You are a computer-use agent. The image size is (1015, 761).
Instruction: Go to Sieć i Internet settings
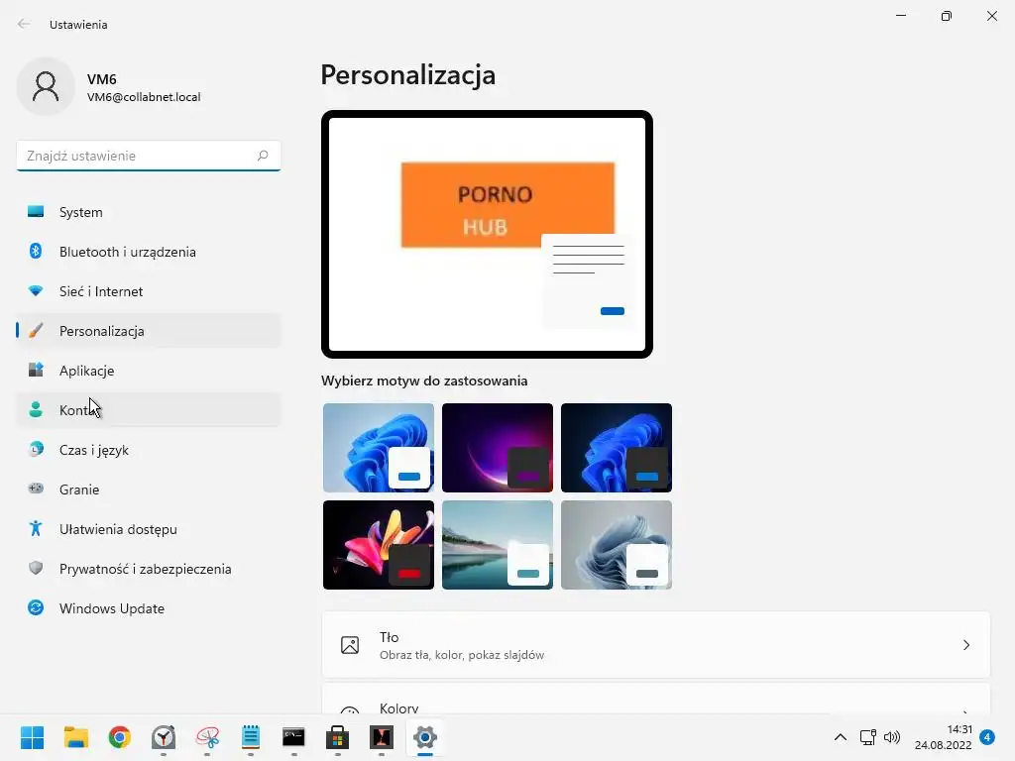[x=149, y=291]
